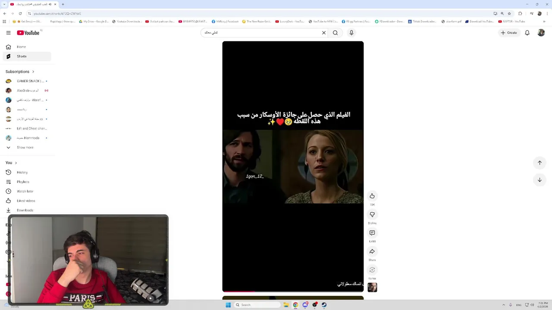
Task: Select Shorts in the sidebar
Action: click(27, 56)
